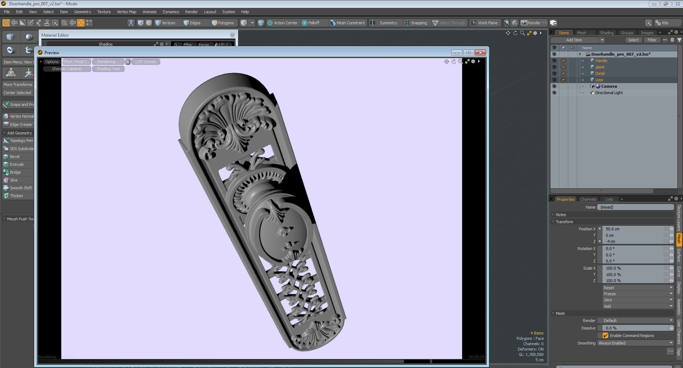Toggle visibility eye for Handle item
Screen dimensions: 683x368
click(x=554, y=61)
